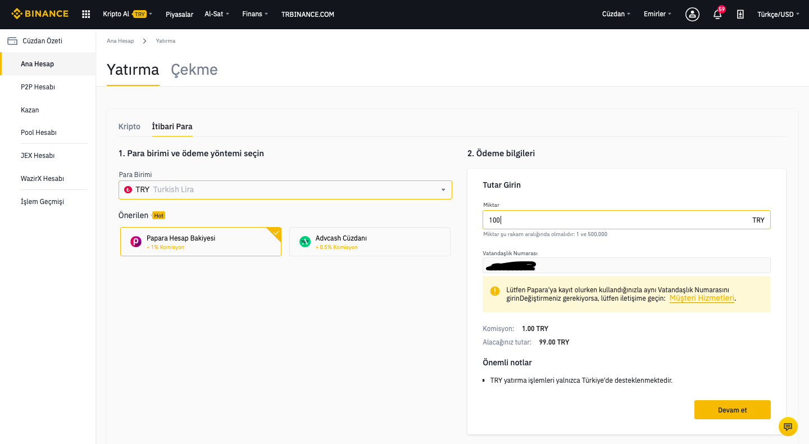Click the Komisyon value 1.00 TRY
Screen dimensions: 809x444
tap(535, 329)
